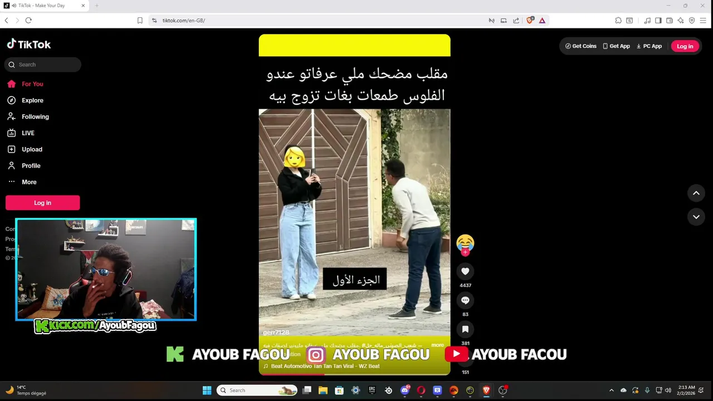The image size is (713, 401).
Task: Click the PC App button
Action: (649, 46)
